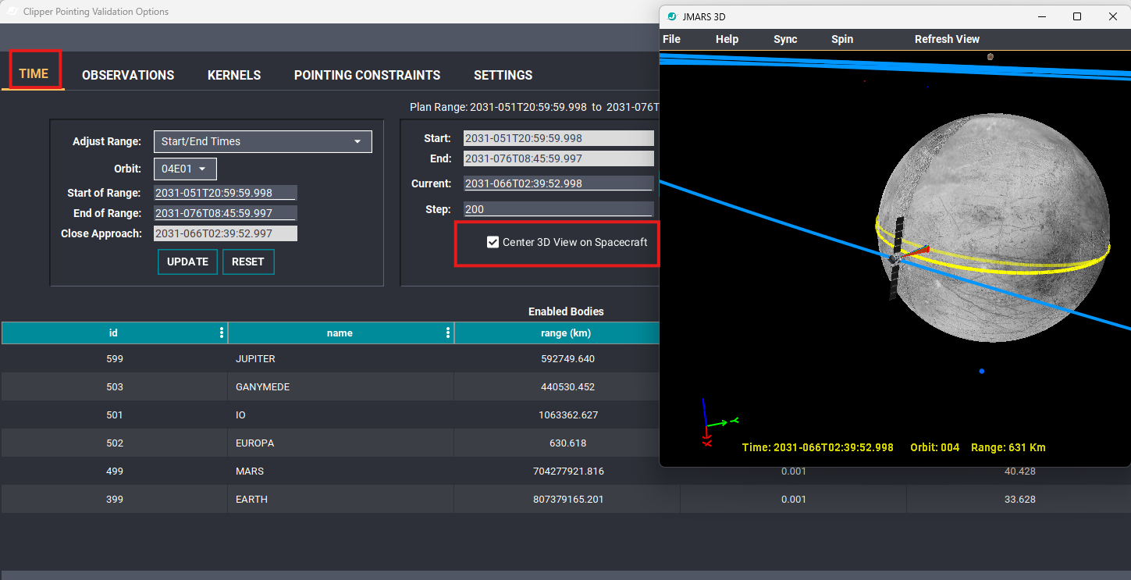Switch to the POINTING CONSTRAINTS tab
The height and width of the screenshot is (580, 1131).
point(367,75)
